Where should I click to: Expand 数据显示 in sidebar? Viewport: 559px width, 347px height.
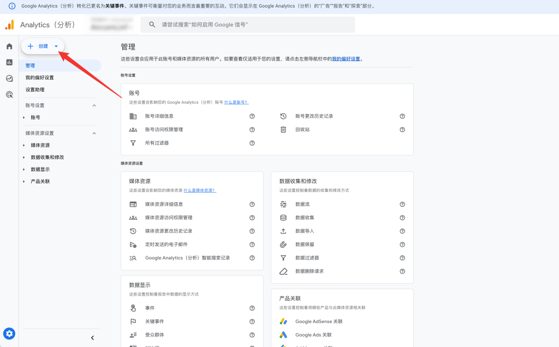[24, 170]
